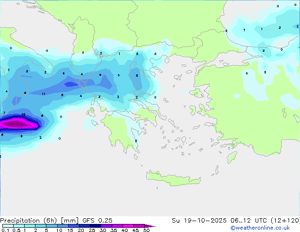Click the '(12+120)' forecast offset text
This screenshot has height=232, width=300.
point(285,221)
